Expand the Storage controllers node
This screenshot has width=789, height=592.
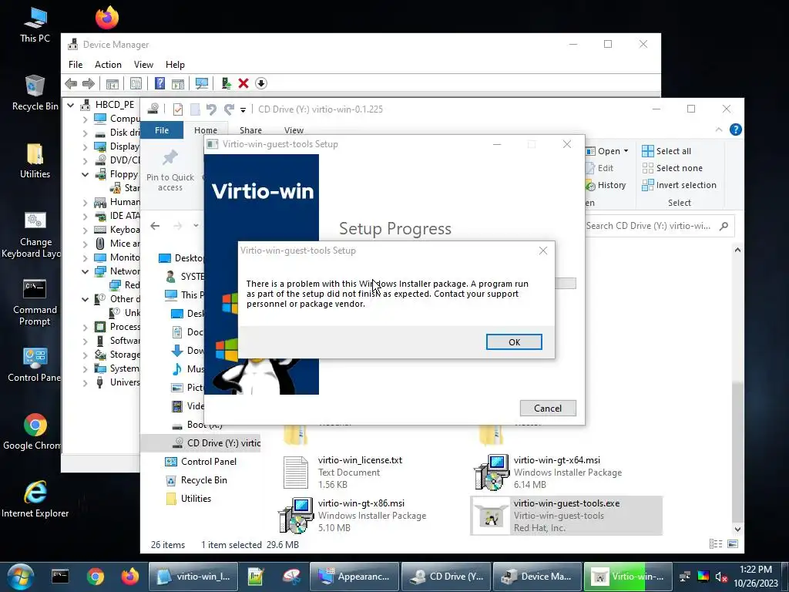pyautogui.click(x=85, y=355)
